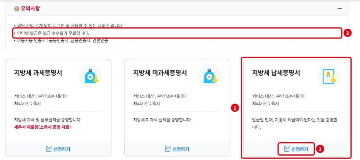Click the 지방세 과세증명서 card title

point(38,73)
